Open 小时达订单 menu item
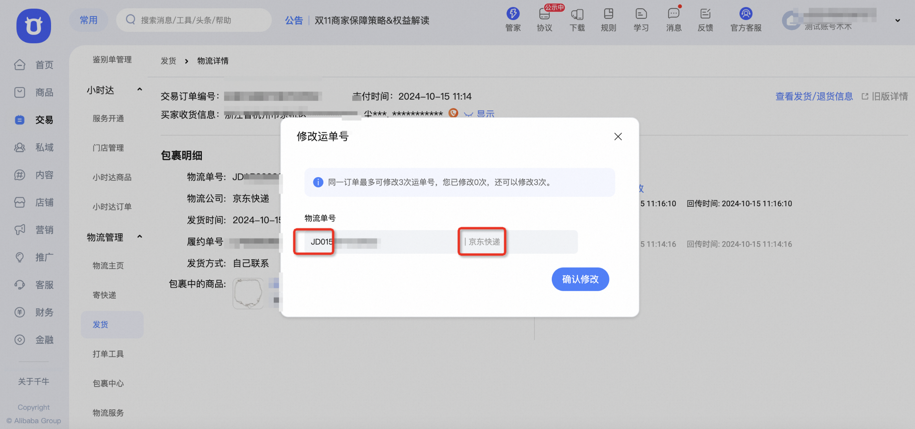Image resolution: width=915 pixels, height=429 pixels. coord(112,207)
